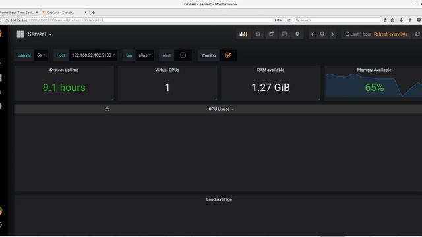The height and width of the screenshot is (237, 422).
Task: Enable the Alert checkbox
Action: pyautogui.click(x=183, y=55)
